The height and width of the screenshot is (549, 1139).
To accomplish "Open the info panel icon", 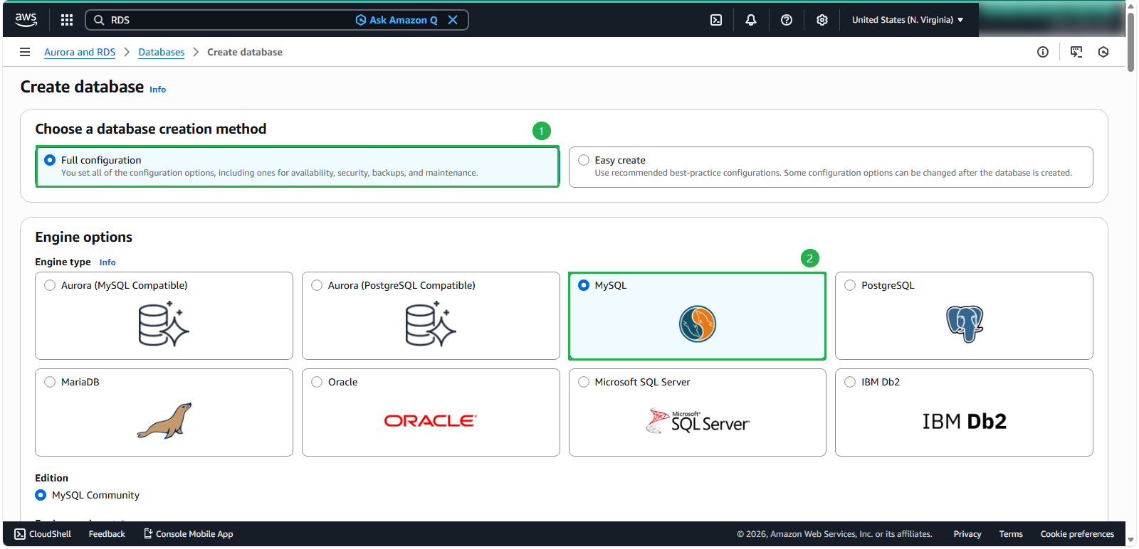I will (x=1043, y=52).
